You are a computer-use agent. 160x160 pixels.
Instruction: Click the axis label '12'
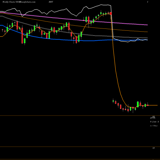tap(154, 148)
